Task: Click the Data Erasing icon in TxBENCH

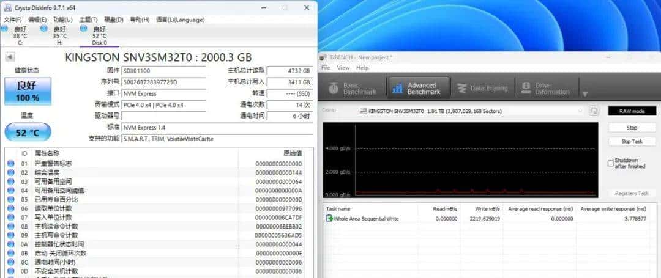Action: click(x=462, y=89)
